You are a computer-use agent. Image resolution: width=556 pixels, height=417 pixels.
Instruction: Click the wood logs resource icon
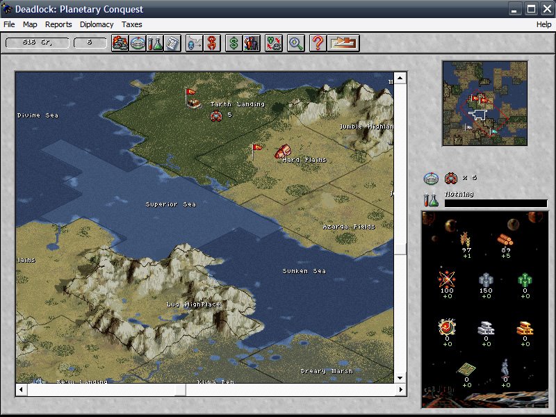tap(505, 240)
